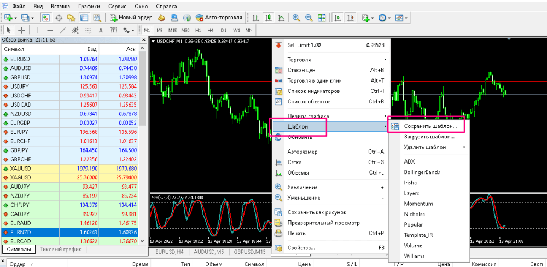This screenshot has height=267, width=547.
Task: Toggle the Market Watch window icon
Action: pyautogui.click(x=45, y=18)
